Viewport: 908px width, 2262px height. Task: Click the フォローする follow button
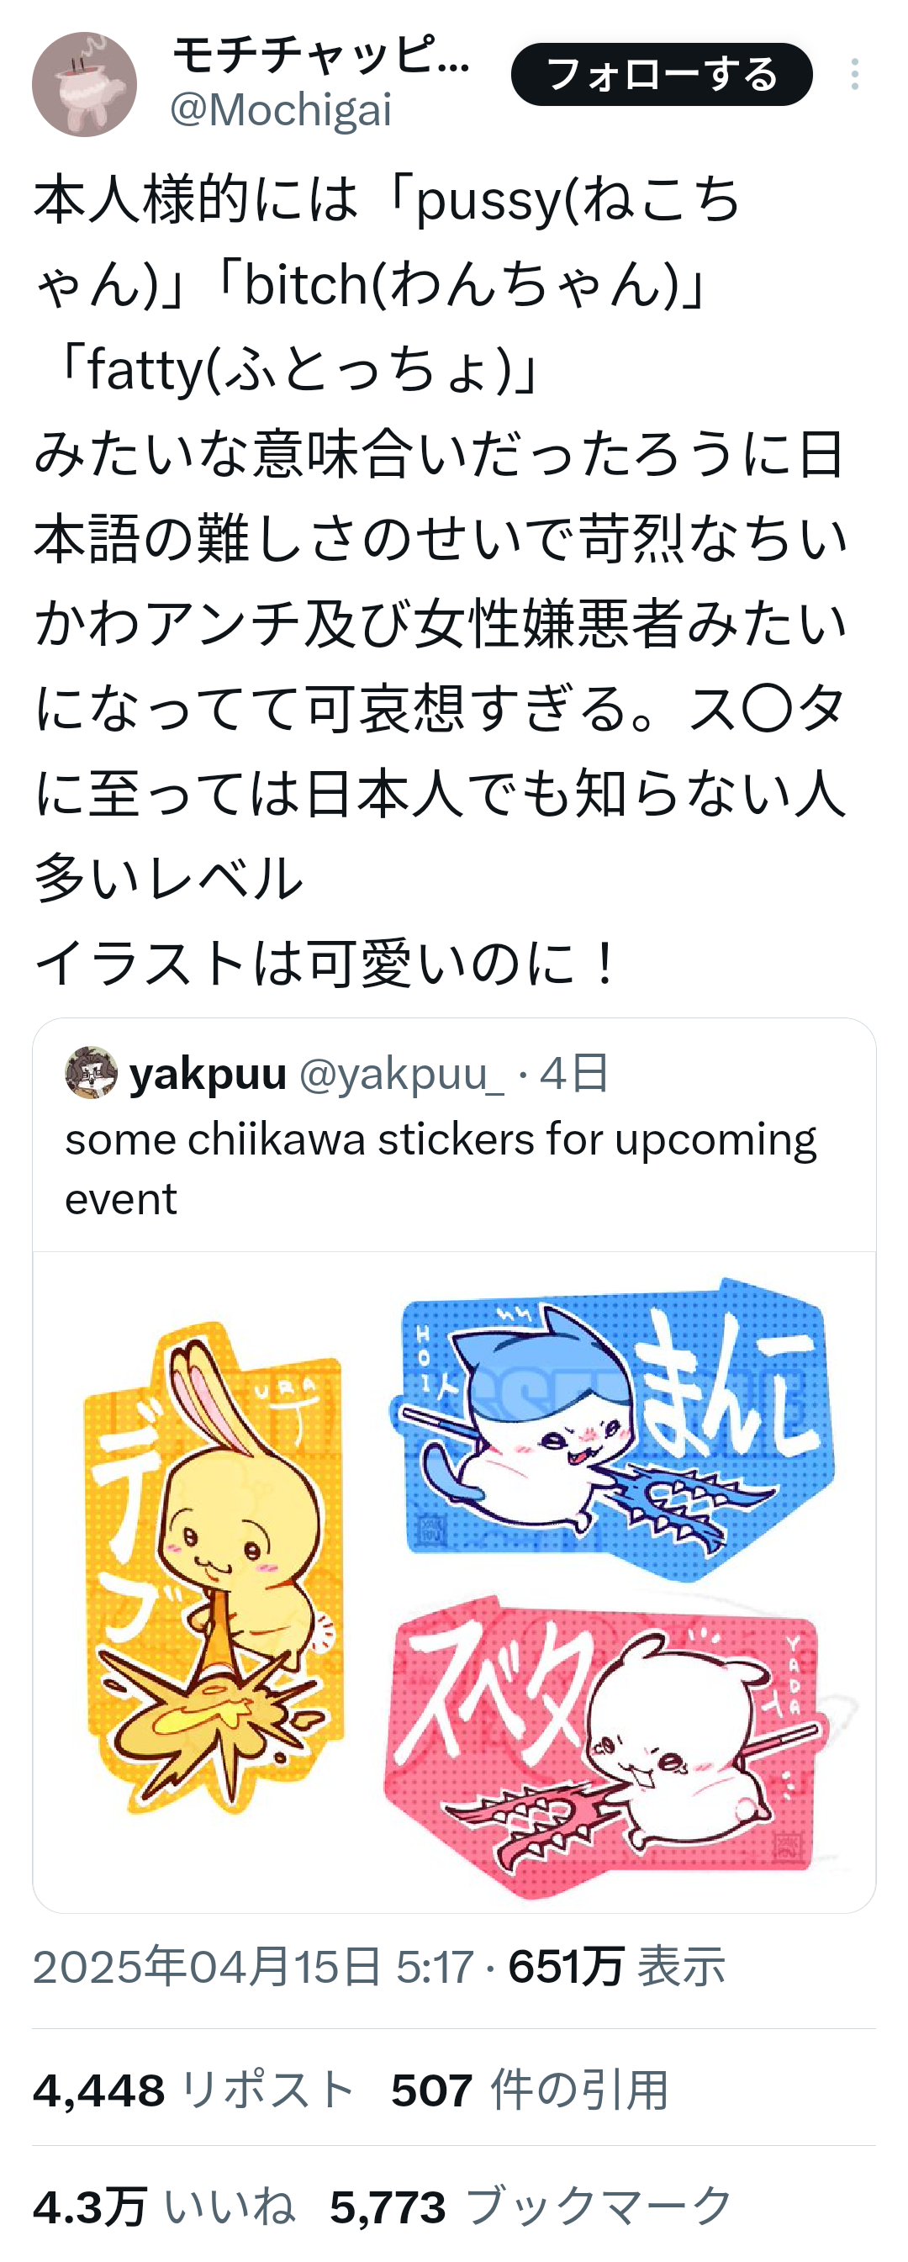pos(663,75)
